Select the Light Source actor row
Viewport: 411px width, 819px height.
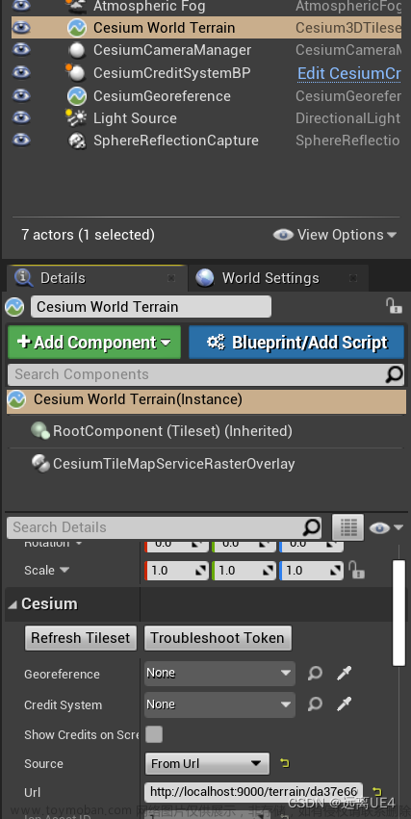[206, 118]
